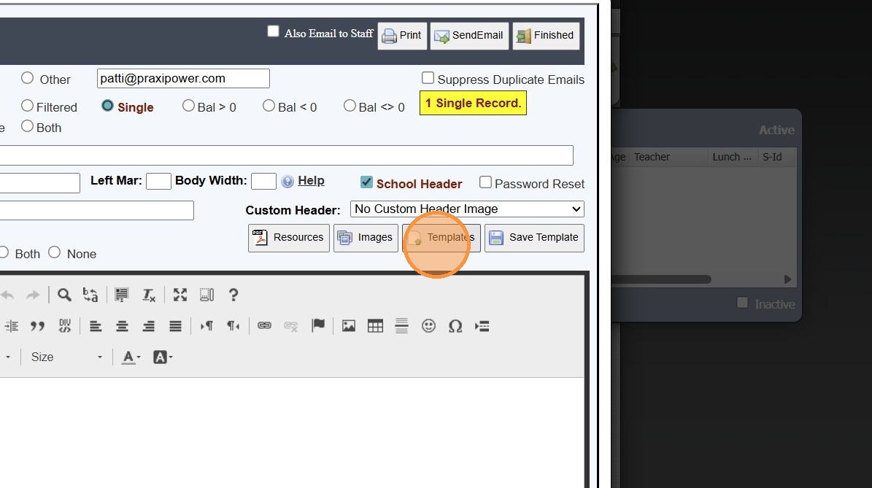Click the Unlink icon
The image size is (872, 488).
point(291,326)
